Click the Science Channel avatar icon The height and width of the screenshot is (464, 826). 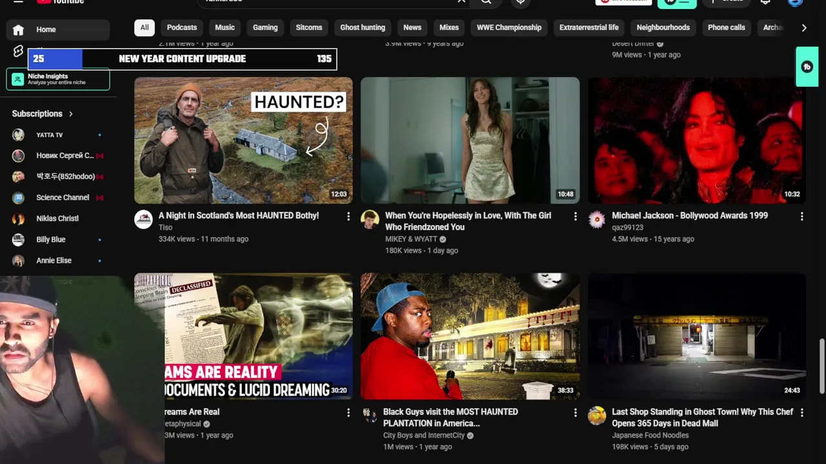18,198
